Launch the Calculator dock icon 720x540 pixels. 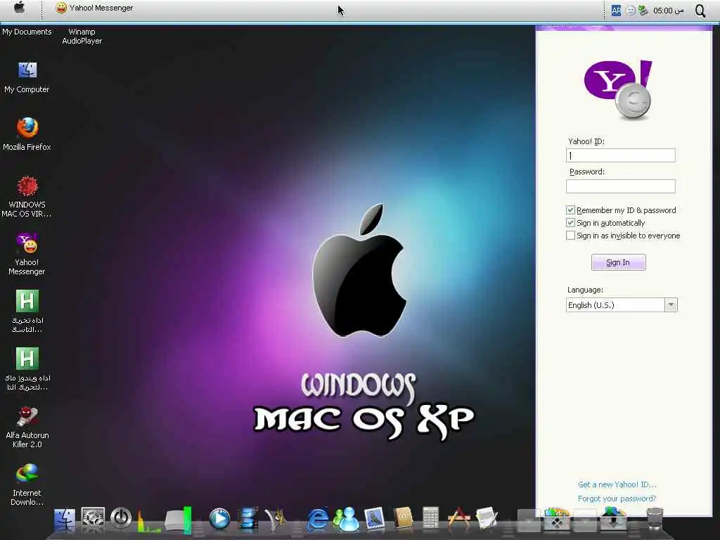431,519
